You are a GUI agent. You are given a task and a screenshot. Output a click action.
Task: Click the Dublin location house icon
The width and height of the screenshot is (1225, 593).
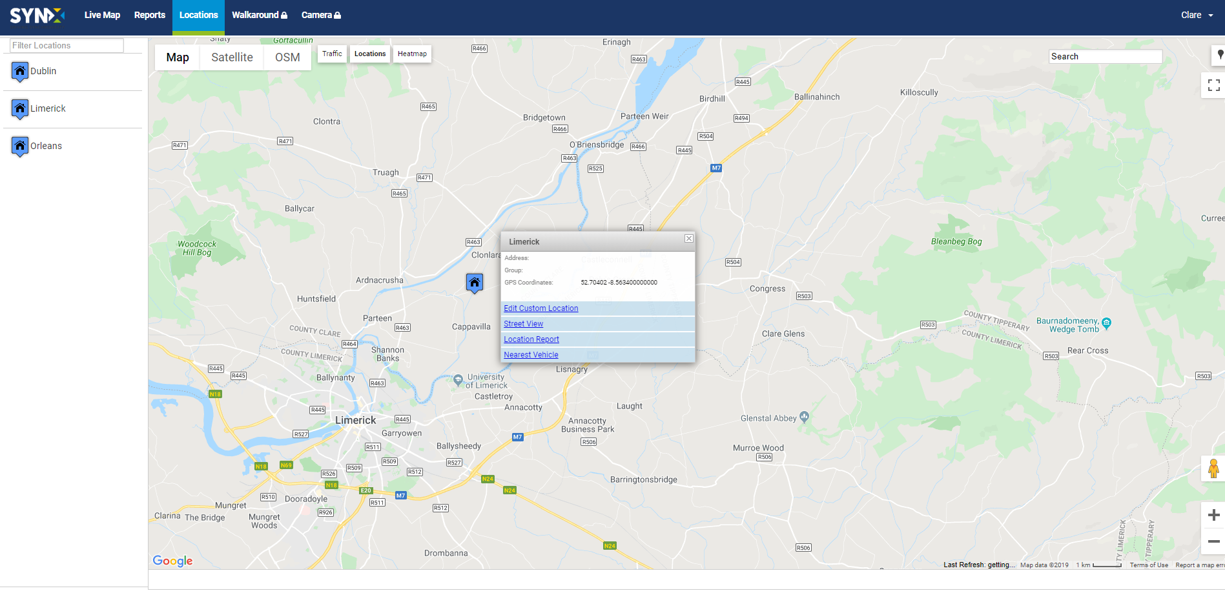pos(20,72)
